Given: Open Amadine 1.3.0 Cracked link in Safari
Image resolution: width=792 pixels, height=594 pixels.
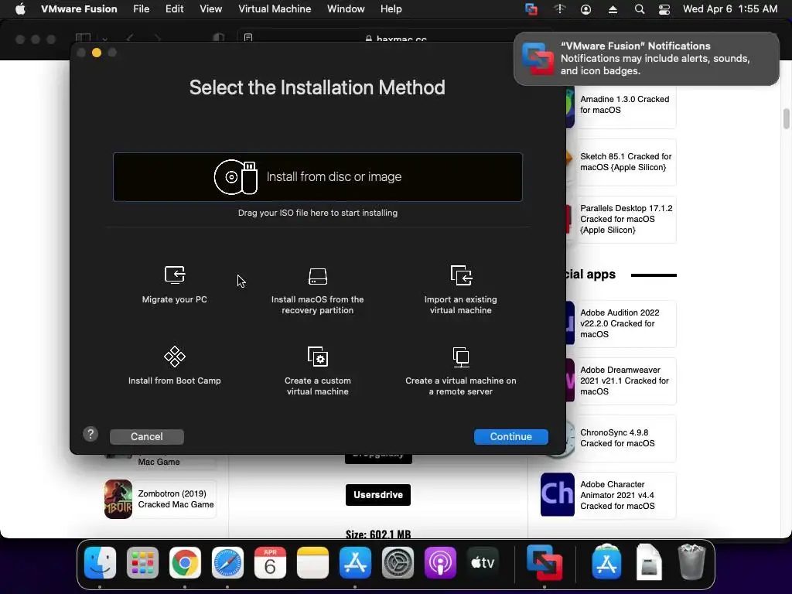Looking at the screenshot, I should click(x=624, y=104).
